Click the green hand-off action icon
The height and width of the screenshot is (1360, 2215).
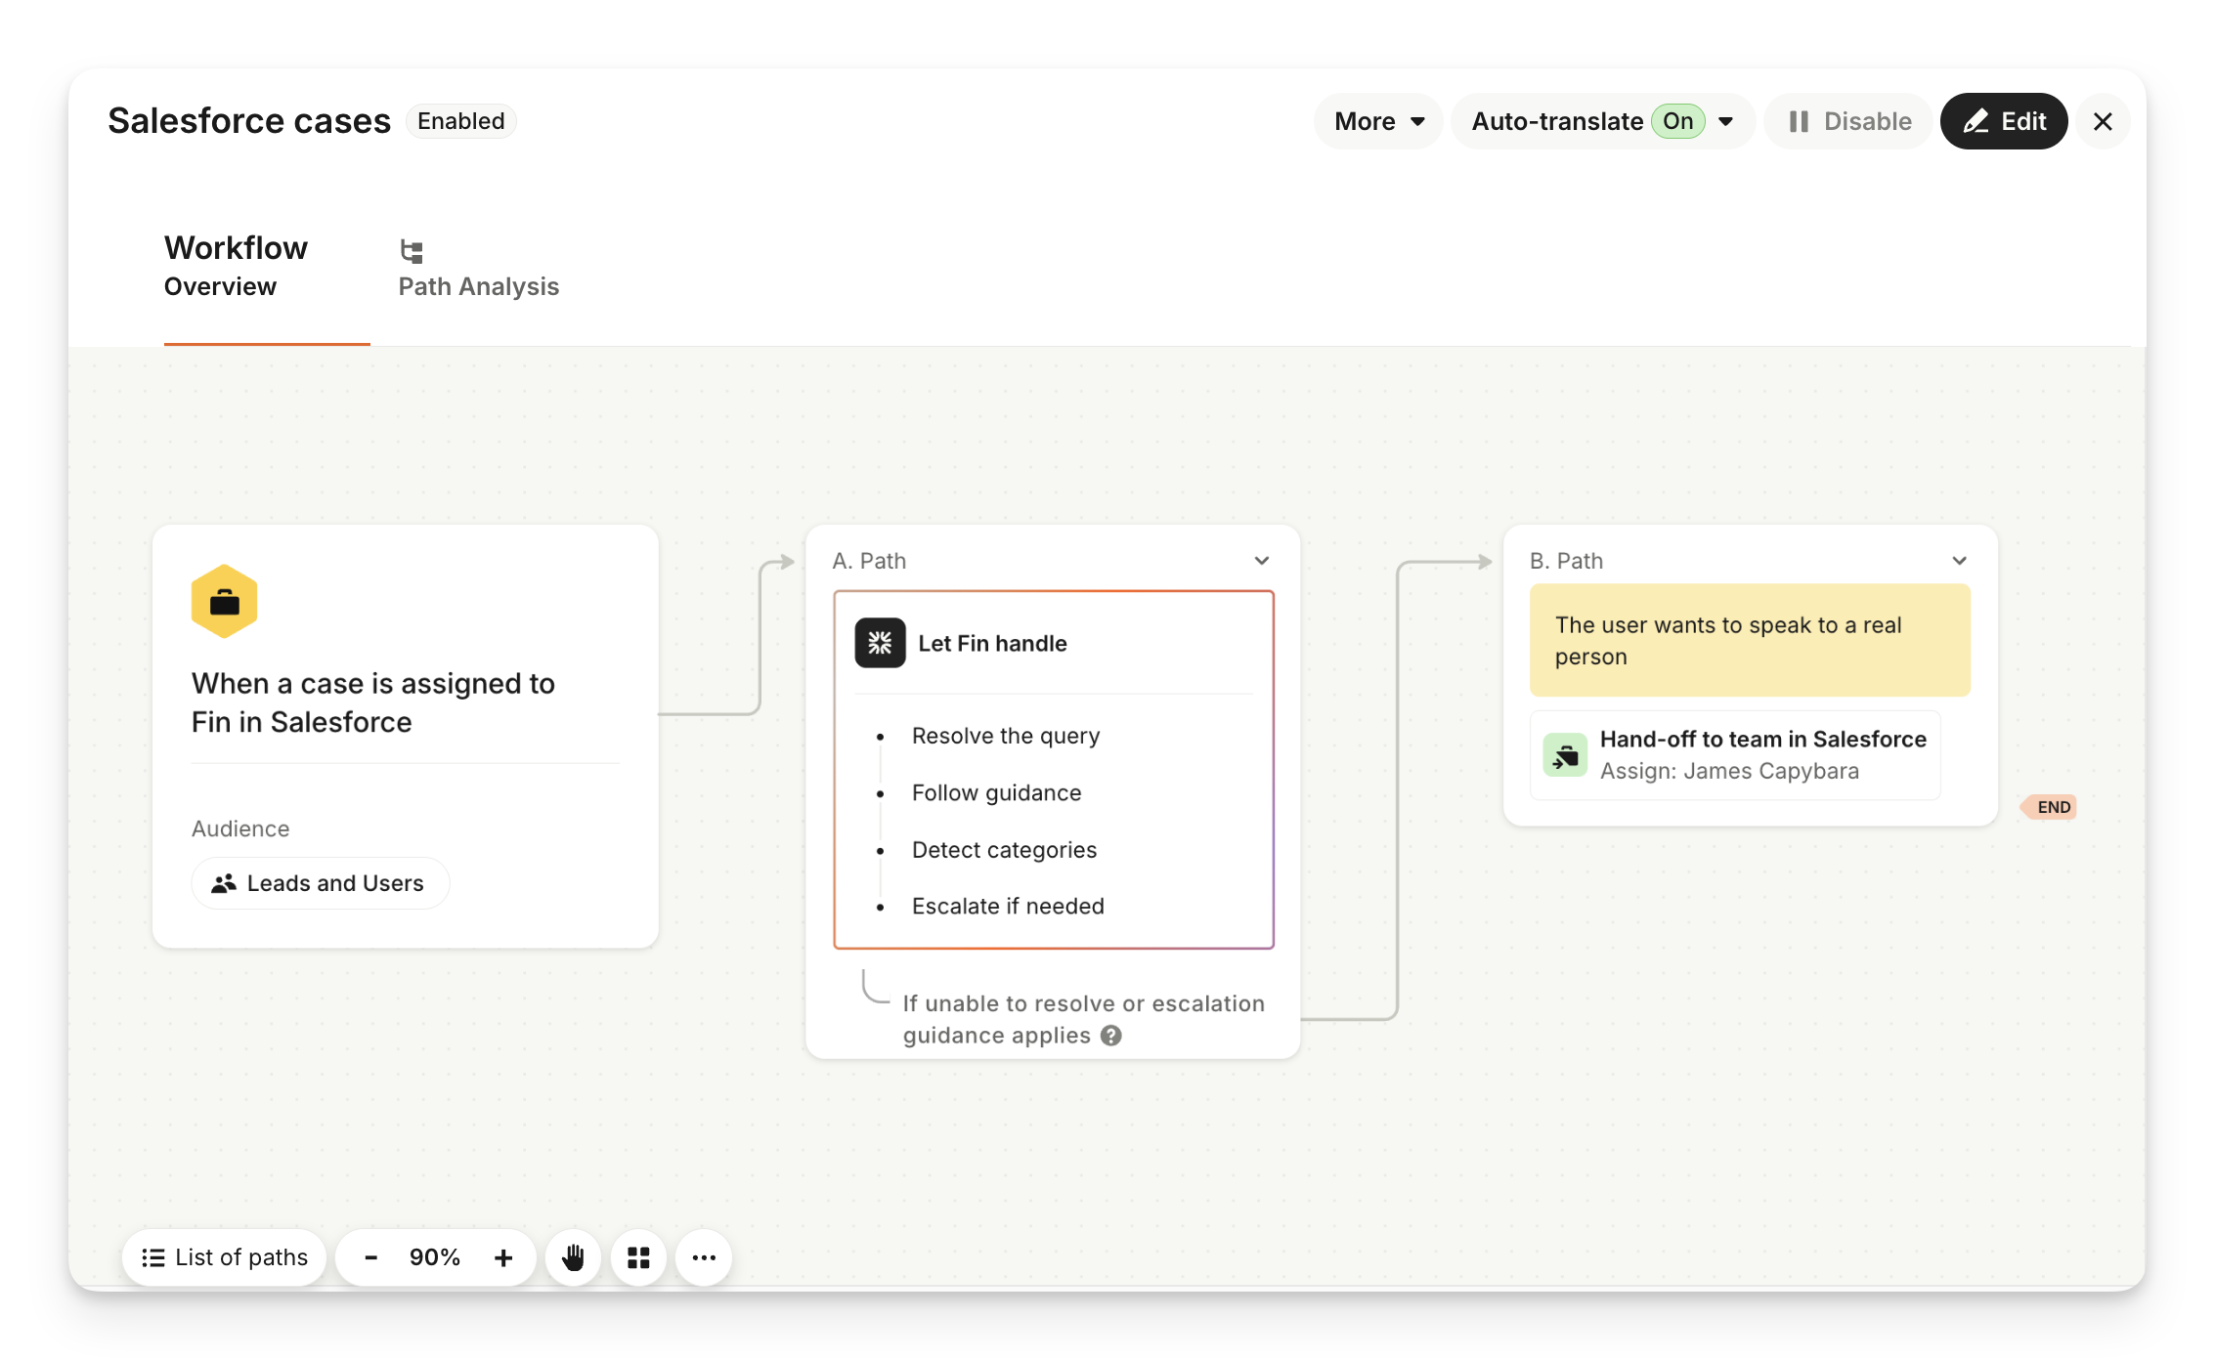click(x=1565, y=755)
